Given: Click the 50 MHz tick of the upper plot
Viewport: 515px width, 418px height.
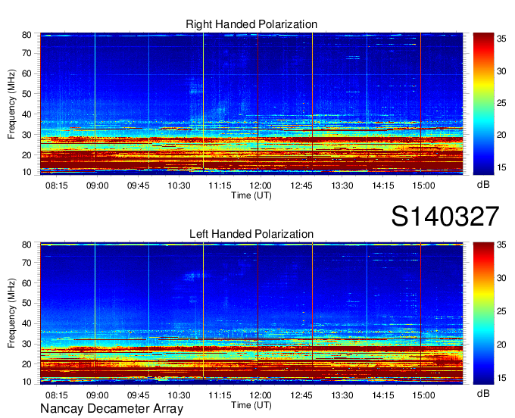Looking at the screenshot, I should pyautogui.click(x=27, y=94).
